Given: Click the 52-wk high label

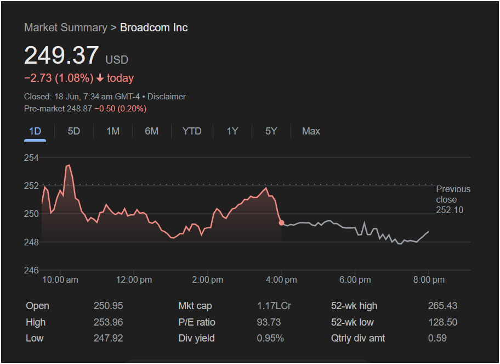Looking at the screenshot, I should click(x=354, y=306).
